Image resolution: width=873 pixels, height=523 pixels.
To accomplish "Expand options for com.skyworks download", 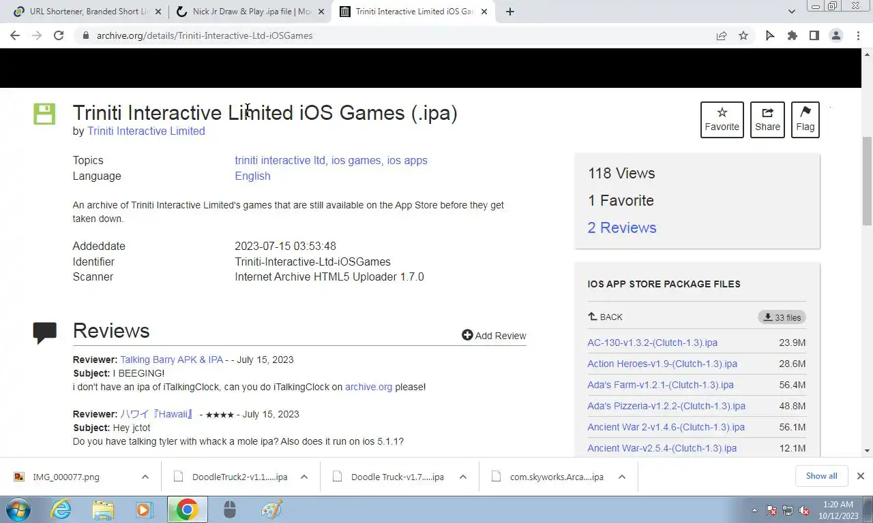I will (x=622, y=477).
